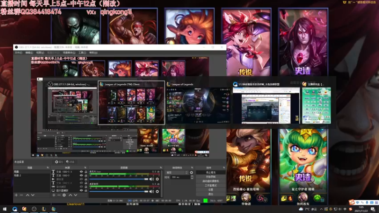The image size is (379, 213).
Task: Adjust transition duration stepper arrows
Action: pos(192,177)
